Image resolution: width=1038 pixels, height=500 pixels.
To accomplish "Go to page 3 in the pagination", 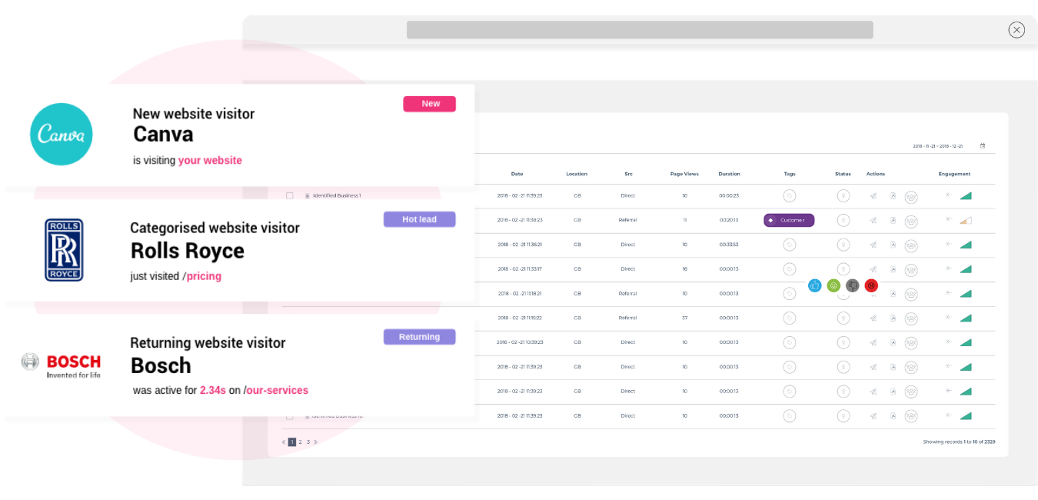I will coord(308,442).
